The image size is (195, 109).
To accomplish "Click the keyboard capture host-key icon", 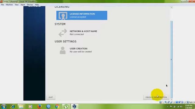I will [188, 102].
